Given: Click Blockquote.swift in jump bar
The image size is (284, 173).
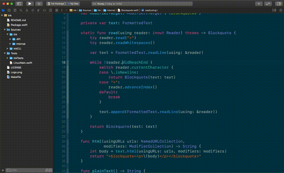Looking at the screenshot, I should pos(128,10).
